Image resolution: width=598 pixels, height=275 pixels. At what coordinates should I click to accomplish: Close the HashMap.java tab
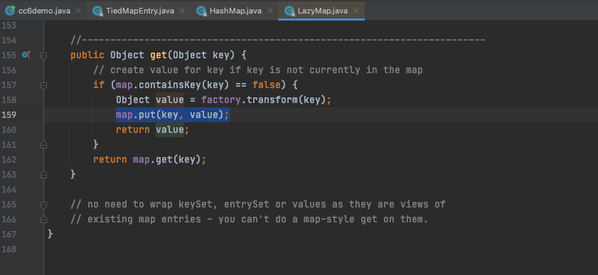[269, 11]
